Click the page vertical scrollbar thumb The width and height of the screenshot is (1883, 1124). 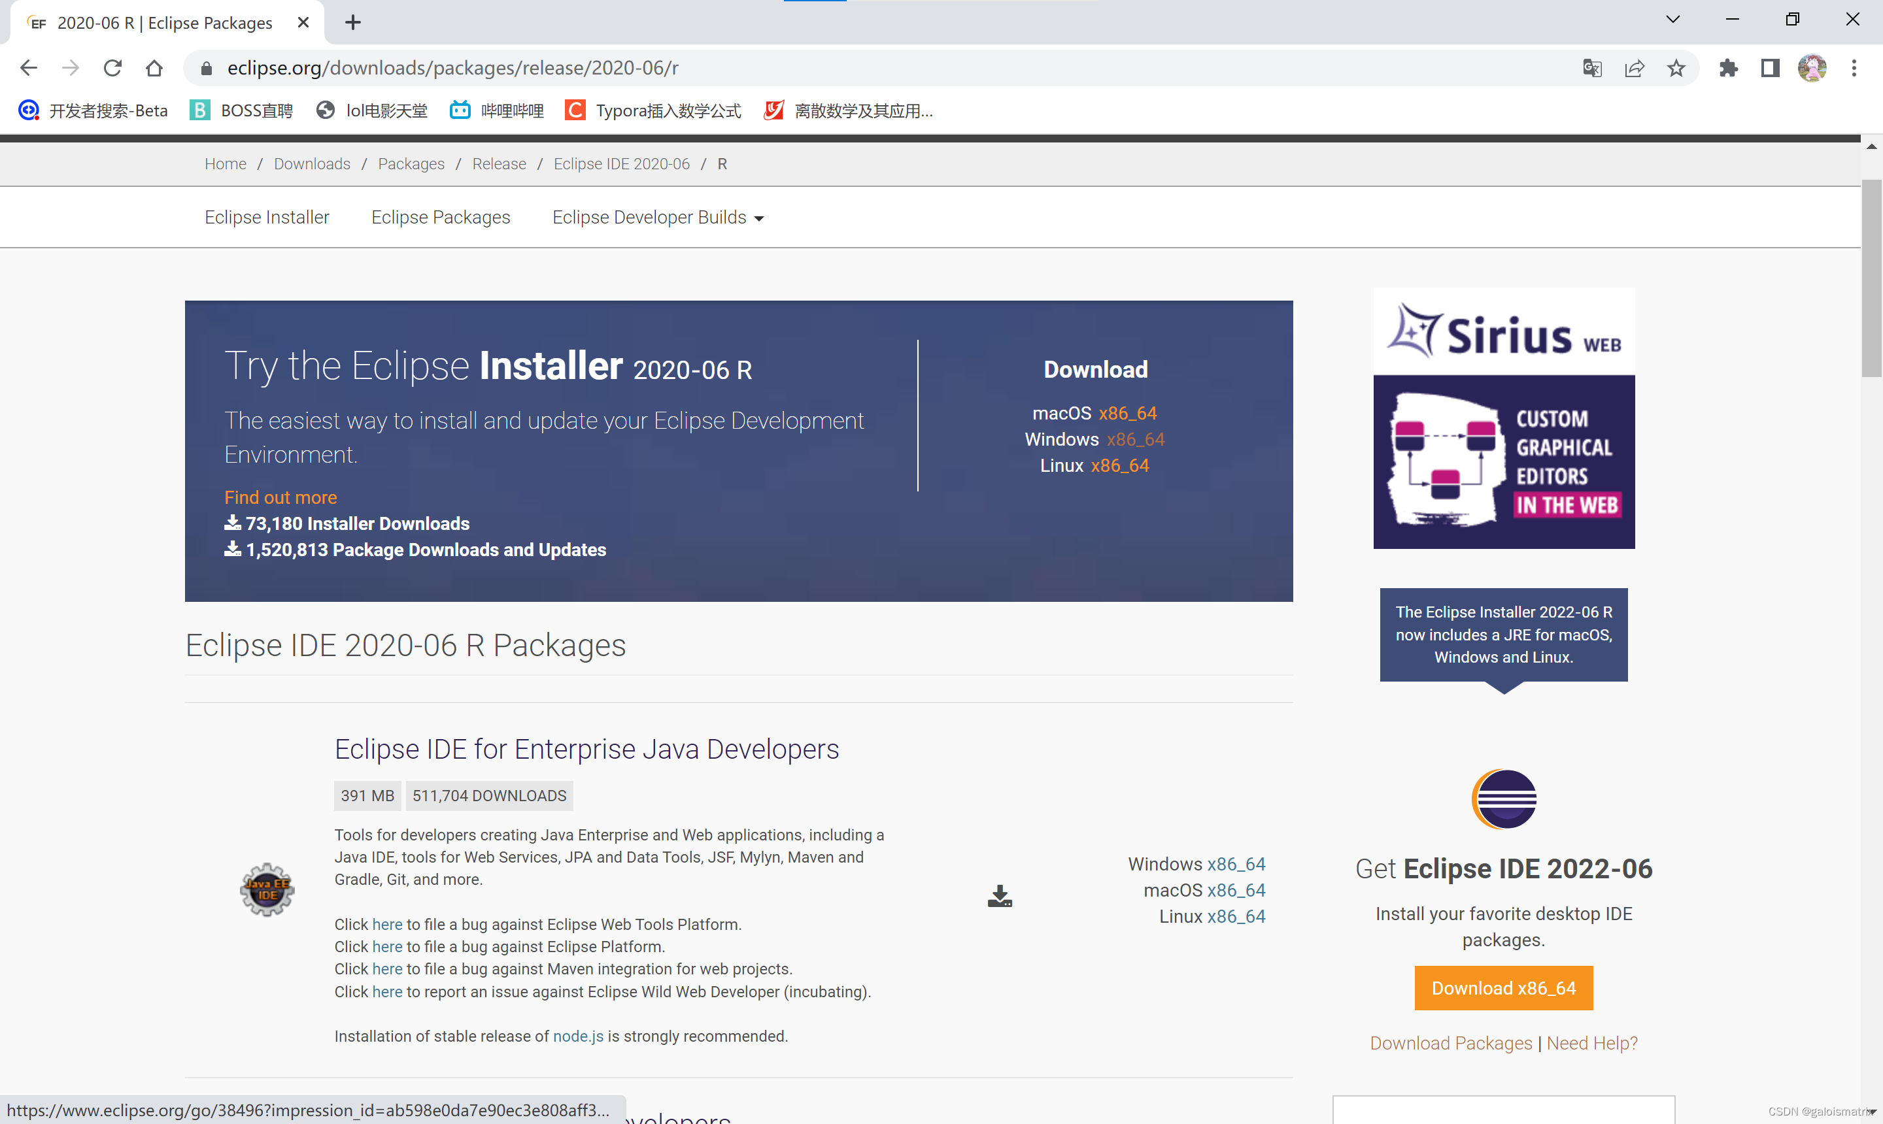click(1871, 276)
